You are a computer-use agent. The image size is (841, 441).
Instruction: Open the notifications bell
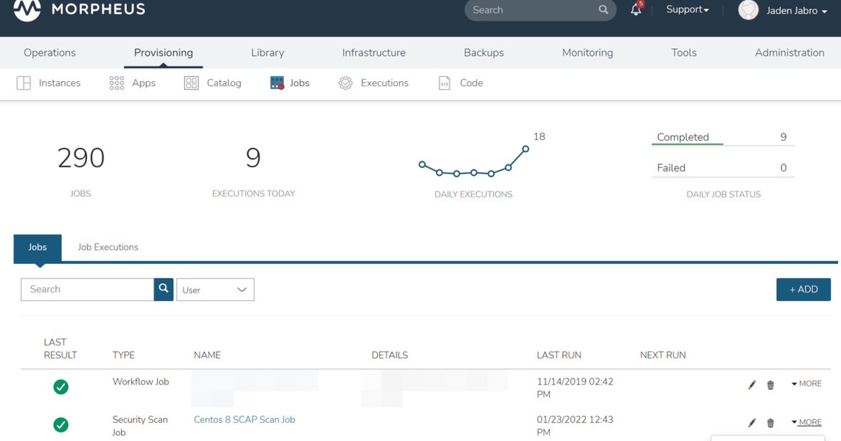635,10
